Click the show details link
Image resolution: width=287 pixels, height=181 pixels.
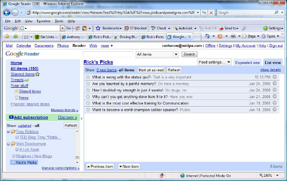click(270, 70)
